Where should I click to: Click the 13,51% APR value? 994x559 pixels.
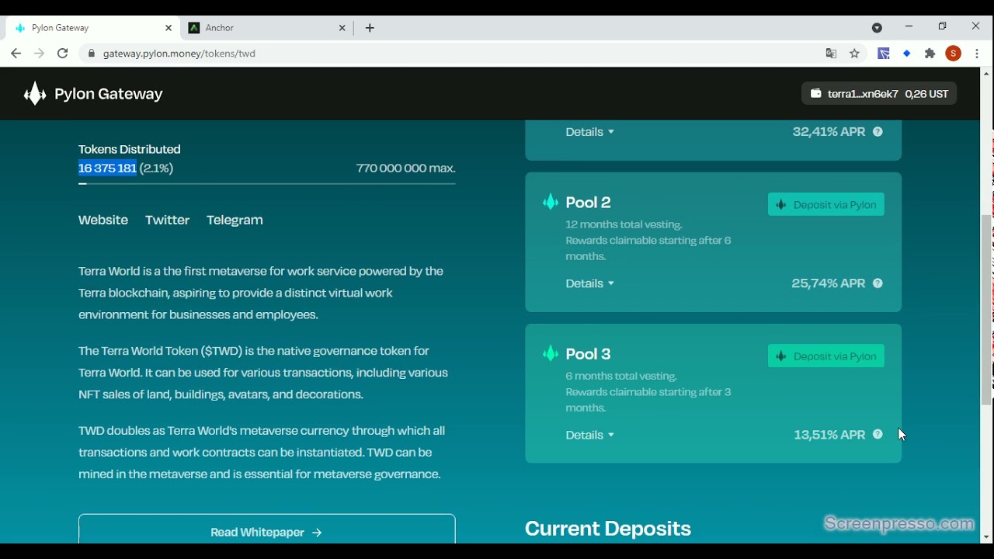point(829,435)
